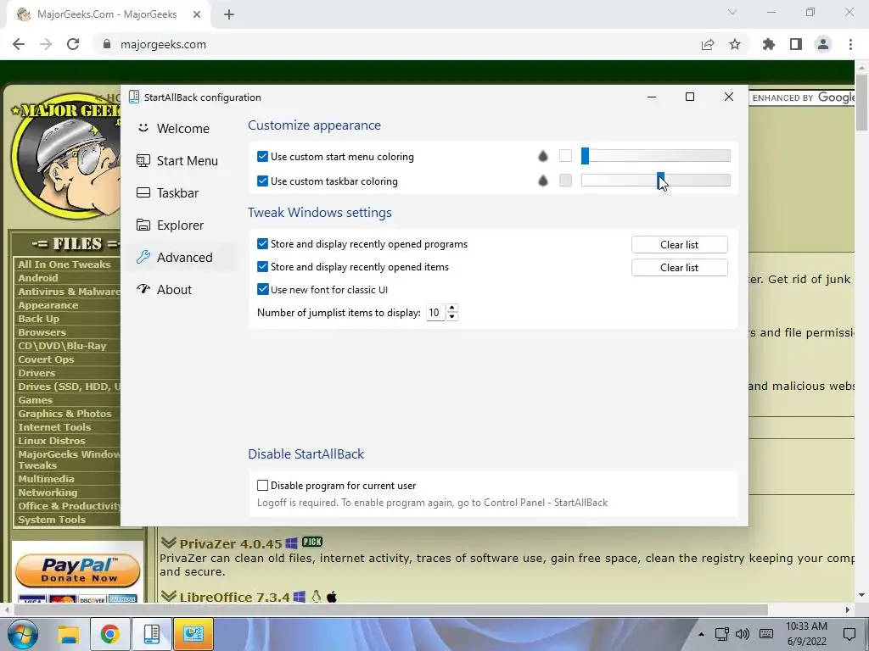Expand LibreOffice entry chevron icon

click(x=169, y=596)
